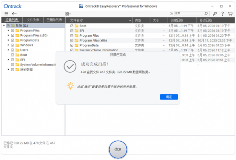Screen dimensions: 236x160
Task: Click the 原始数据 folder icon in tree
Action: 17,70
